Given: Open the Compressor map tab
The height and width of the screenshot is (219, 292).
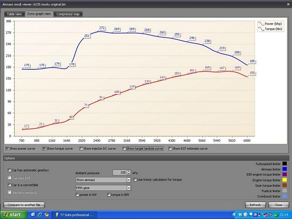Looking at the screenshot, I should click(x=68, y=14).
